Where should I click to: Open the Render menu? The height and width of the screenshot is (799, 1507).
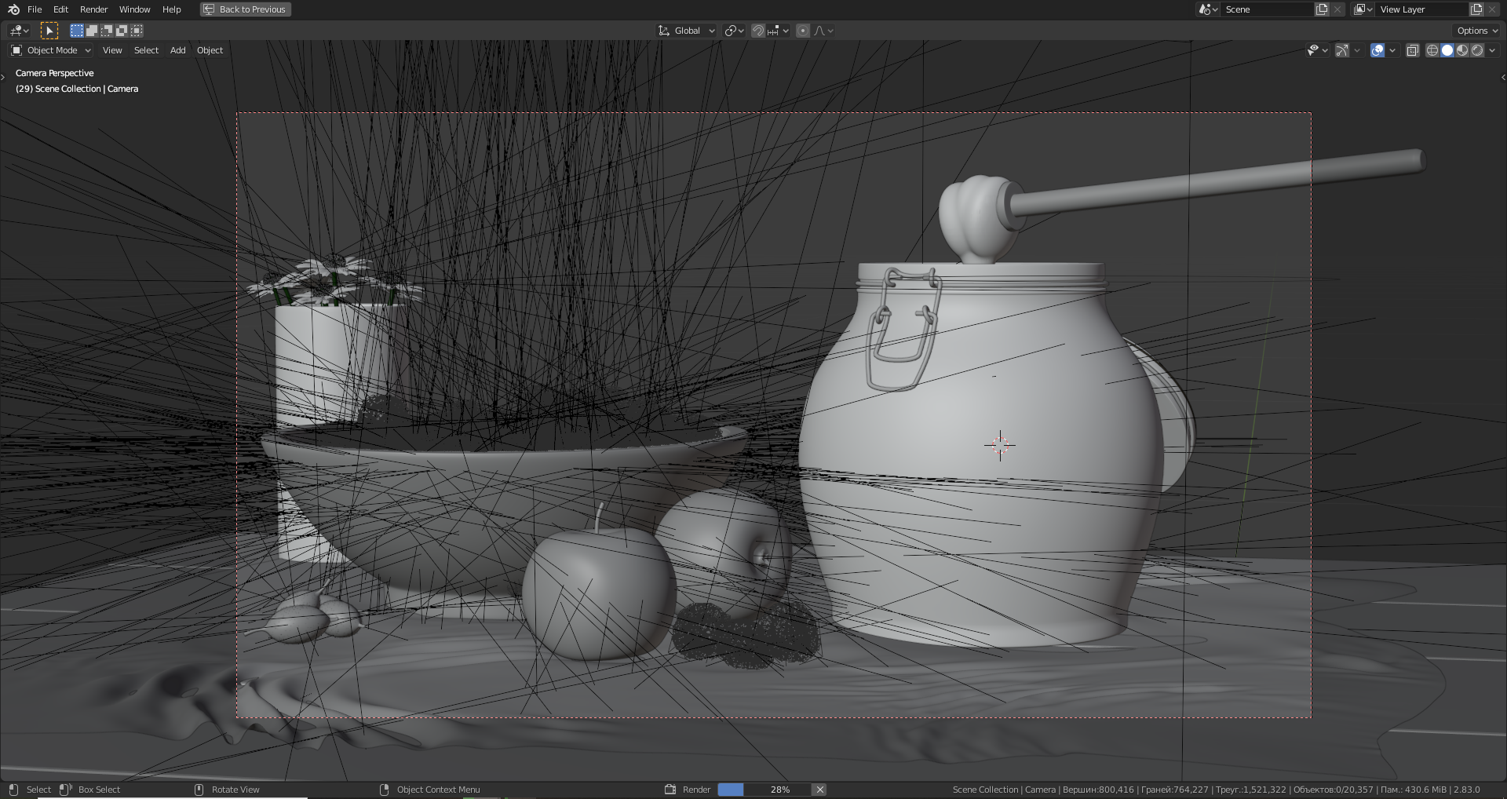(93, 9)
